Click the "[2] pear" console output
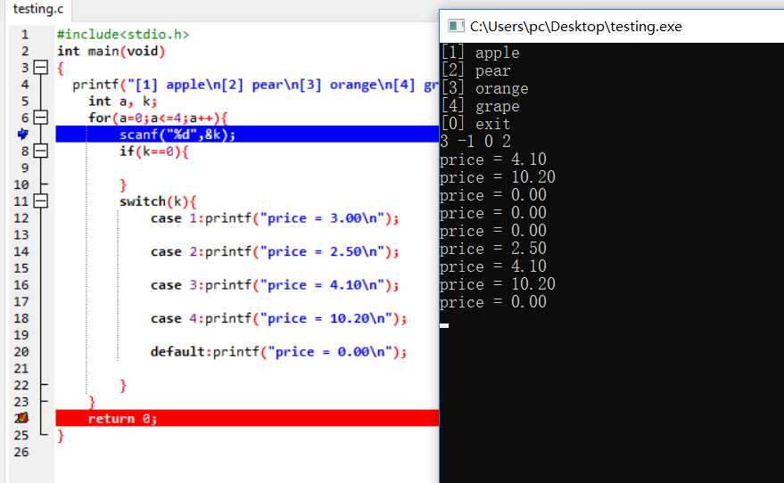The image size is (784, 483). [476, 70]
